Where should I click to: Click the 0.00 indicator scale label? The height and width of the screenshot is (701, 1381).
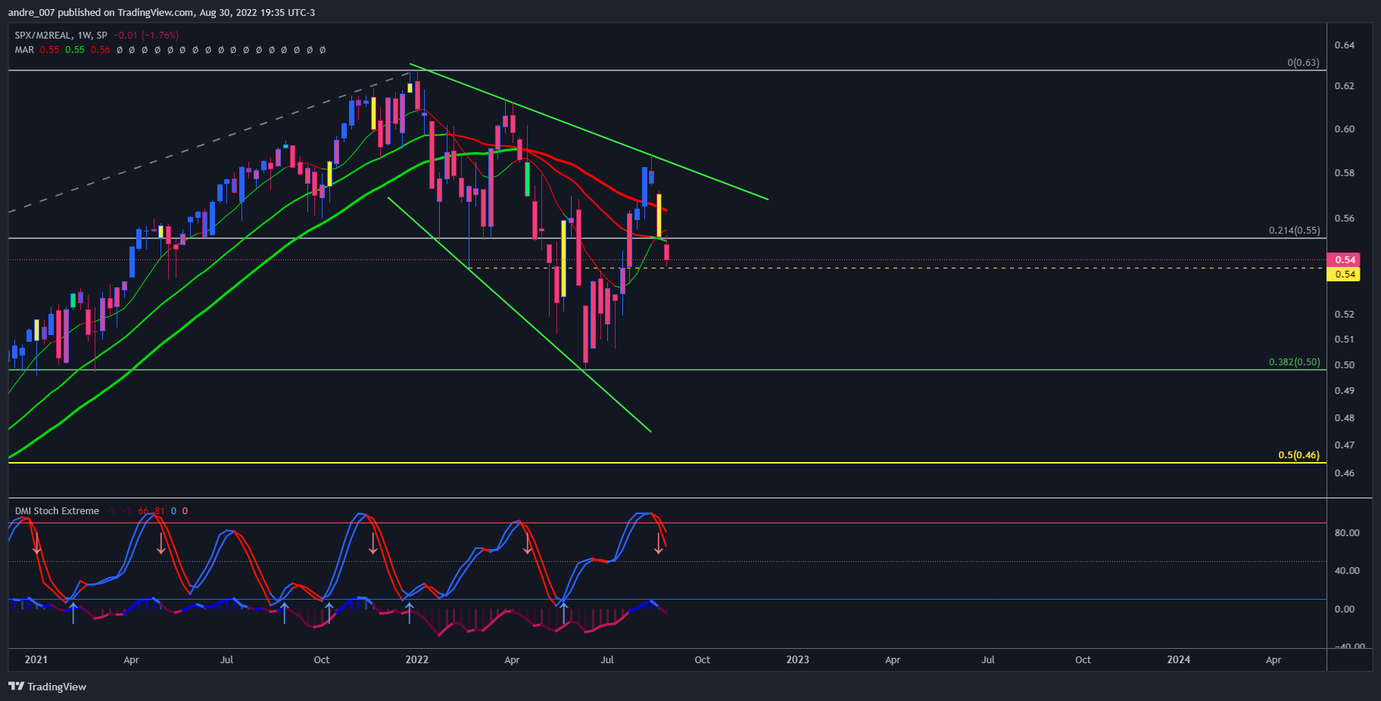point(1345,609)
